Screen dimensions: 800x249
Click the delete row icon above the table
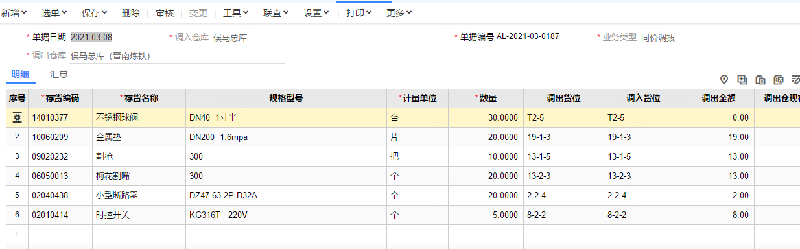coord(779,79)
